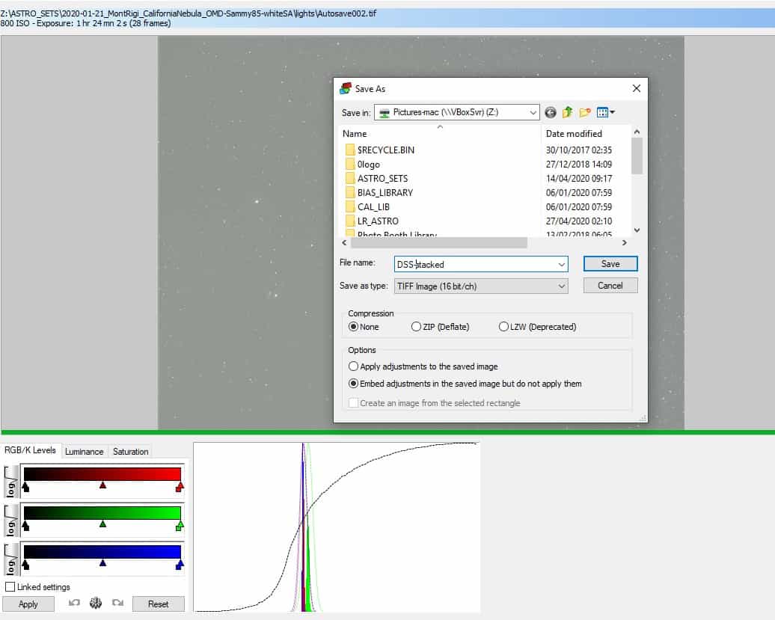Expand the File name history dropdown
The image size is (775, 620).
coord(562,264)
